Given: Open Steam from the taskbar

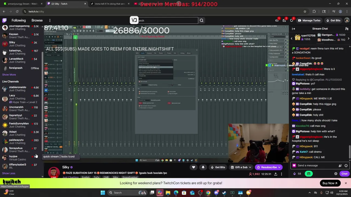Looking at the screenshot, I should [224, 193].
